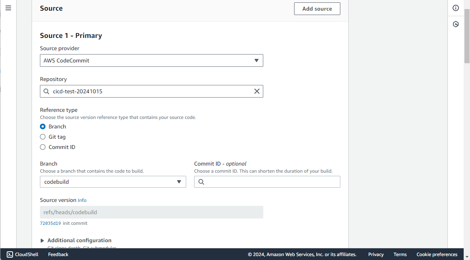Select the Commit ID reference type
The image size is (470, 260).
pyautogui.click(x=43, y=147)
